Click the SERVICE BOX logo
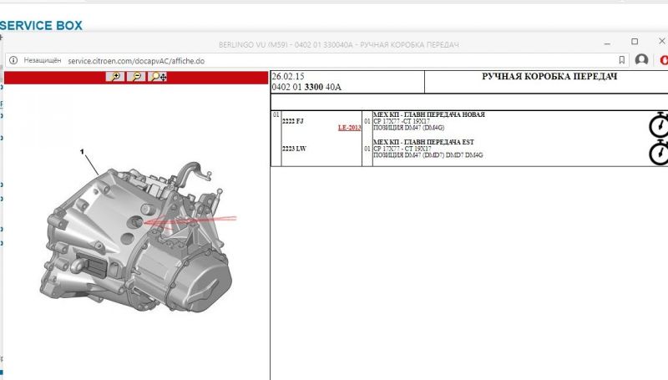 [42, 26]
